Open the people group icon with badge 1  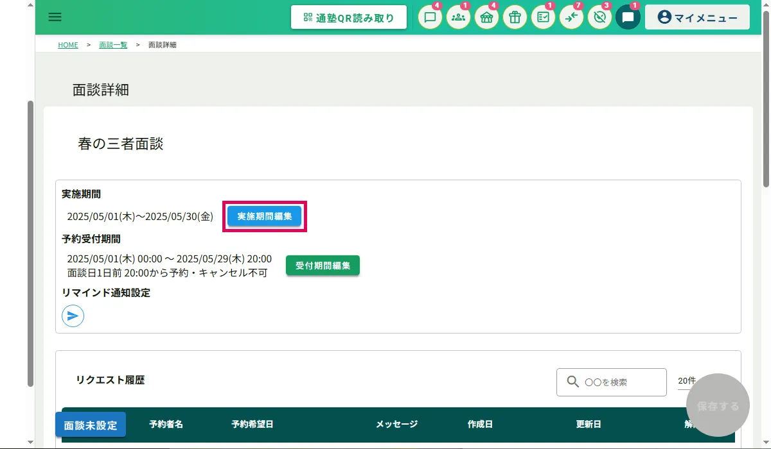(459, 17)
